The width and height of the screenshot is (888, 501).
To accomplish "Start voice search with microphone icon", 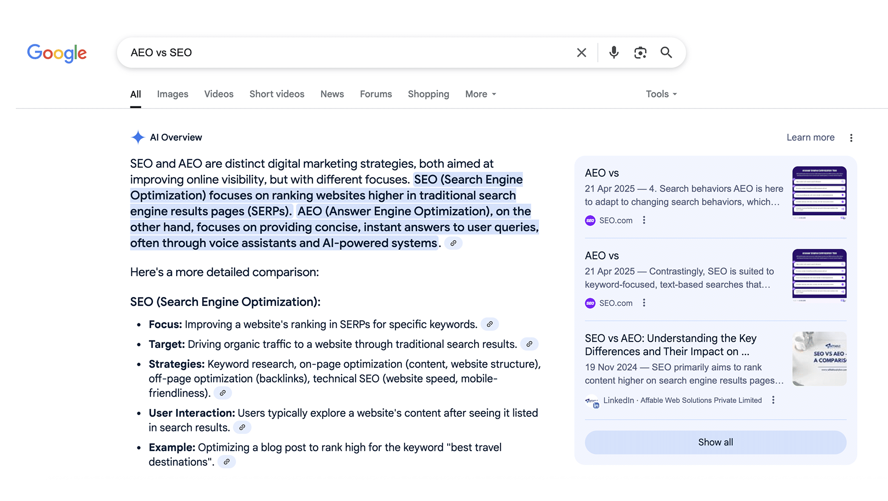I will 614,53.
